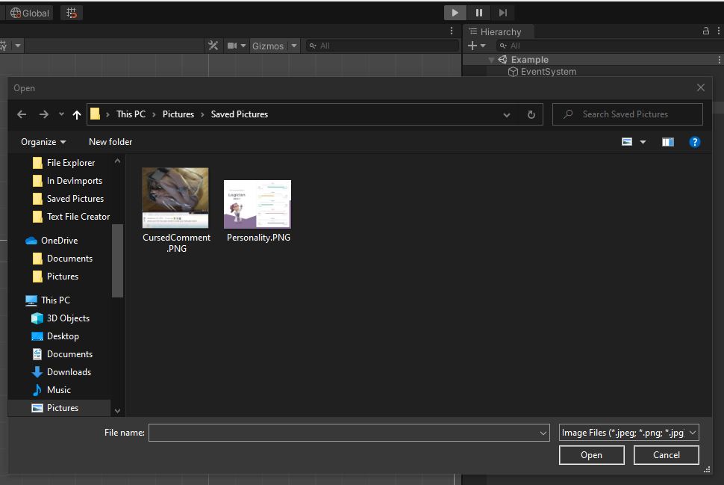
Task: Click the camera icon in the scene toolbar
Action: click(232, 45)
